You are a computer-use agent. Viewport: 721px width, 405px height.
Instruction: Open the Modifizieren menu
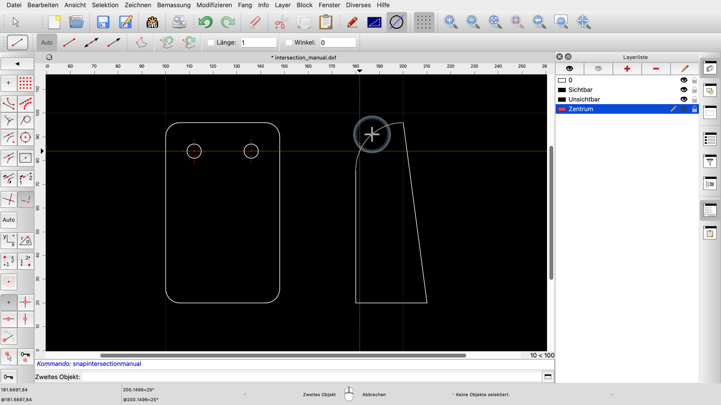point(214,5)
